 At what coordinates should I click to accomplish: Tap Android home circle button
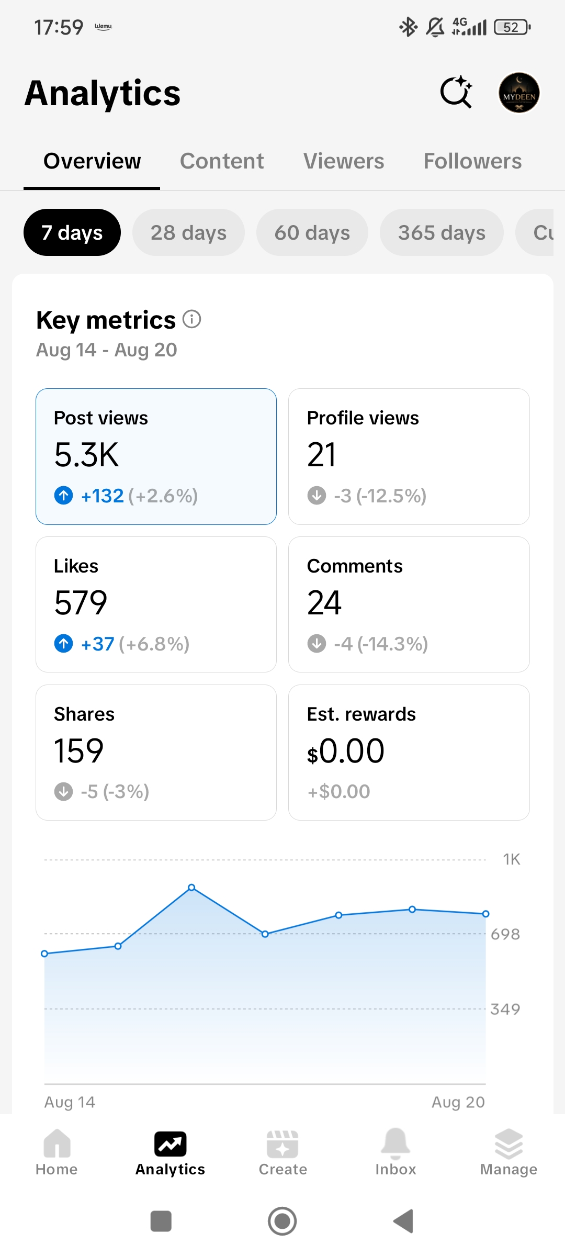click(x=282, y=1221)
